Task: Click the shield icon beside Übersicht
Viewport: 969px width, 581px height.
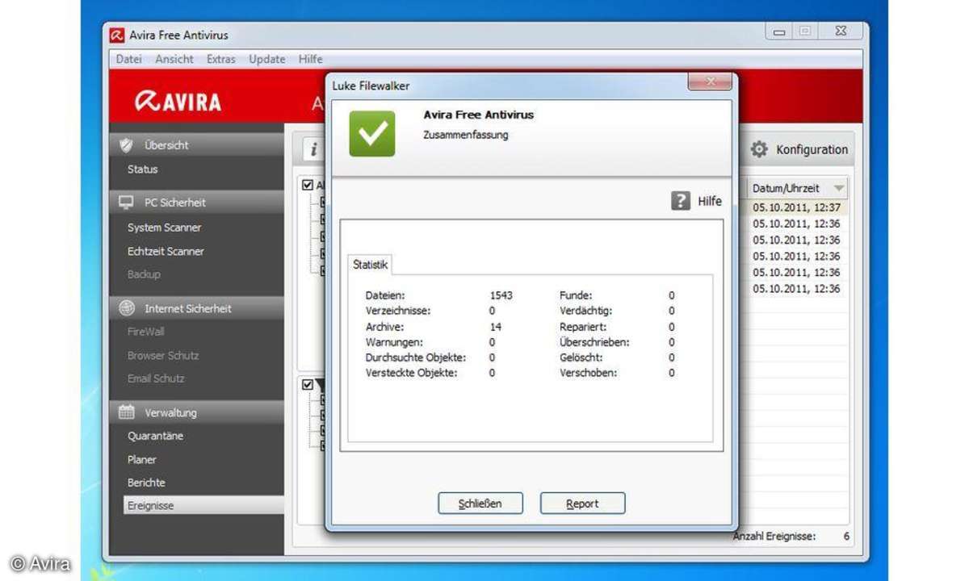Action: click(126, 145)
